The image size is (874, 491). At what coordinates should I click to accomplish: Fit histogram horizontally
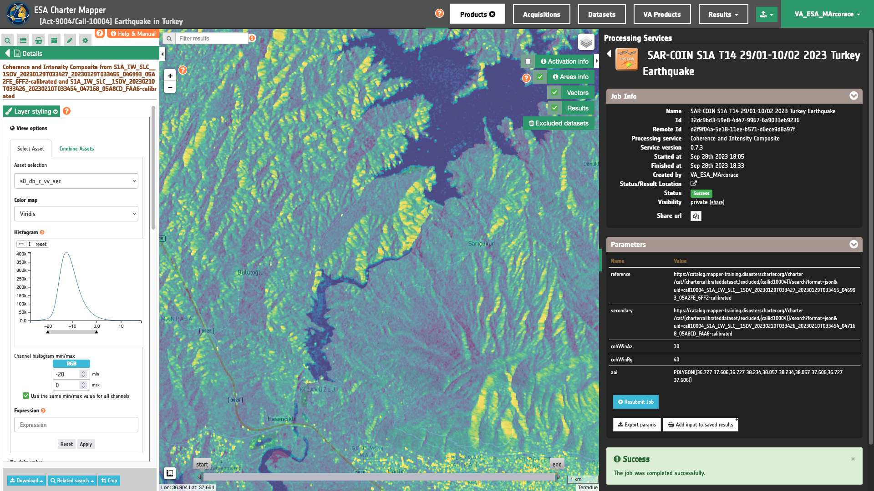click(x=21, y=244)
